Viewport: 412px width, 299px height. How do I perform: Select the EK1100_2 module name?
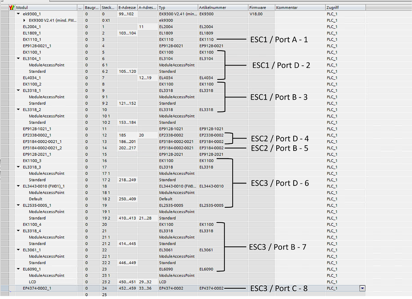coord(32,84)
